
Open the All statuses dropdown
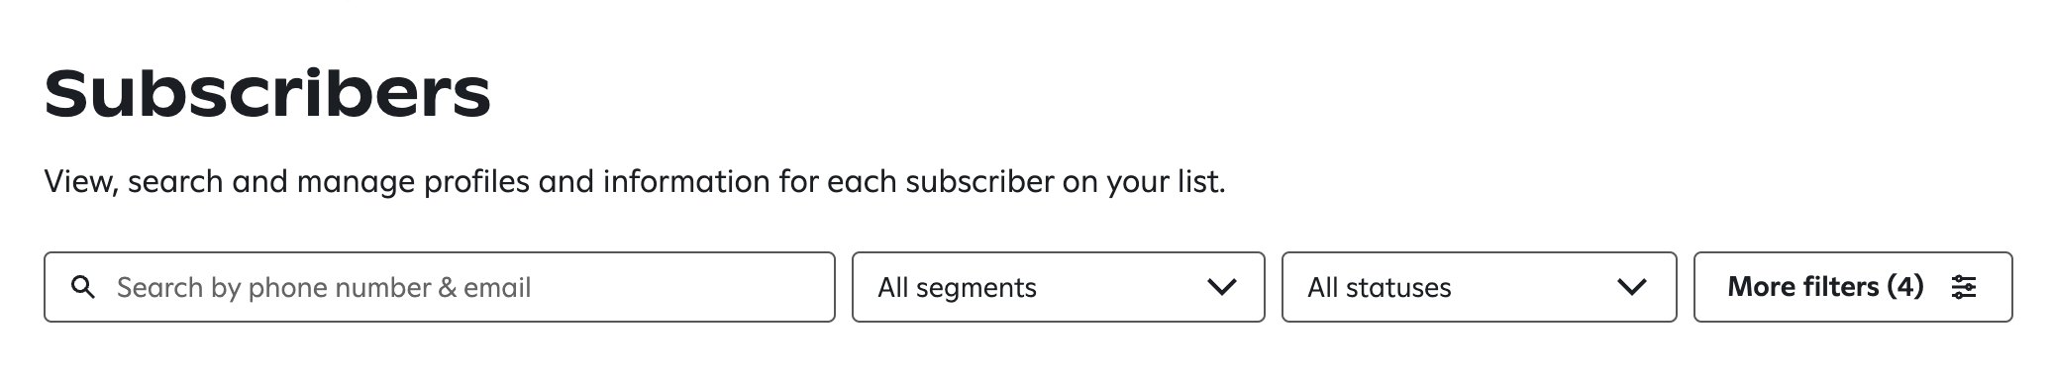tap(1479, 287)
